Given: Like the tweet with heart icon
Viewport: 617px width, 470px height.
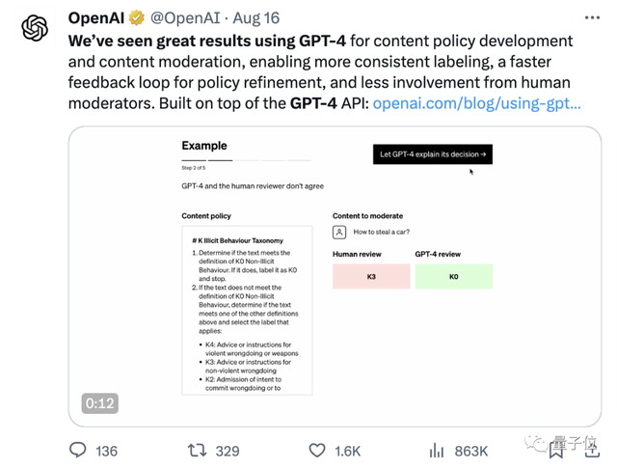Looking at the screenshot, I should pos(316,450).
